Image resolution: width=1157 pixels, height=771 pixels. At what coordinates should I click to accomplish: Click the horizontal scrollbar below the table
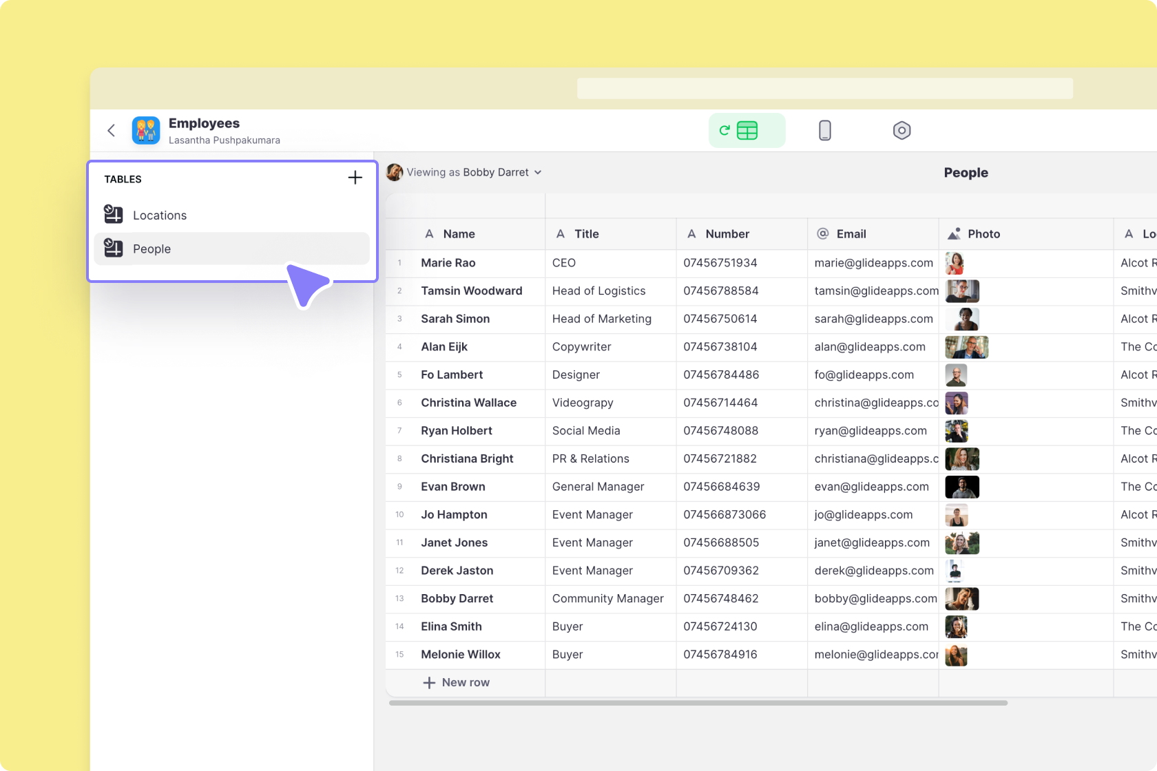(x=698, y=703)
